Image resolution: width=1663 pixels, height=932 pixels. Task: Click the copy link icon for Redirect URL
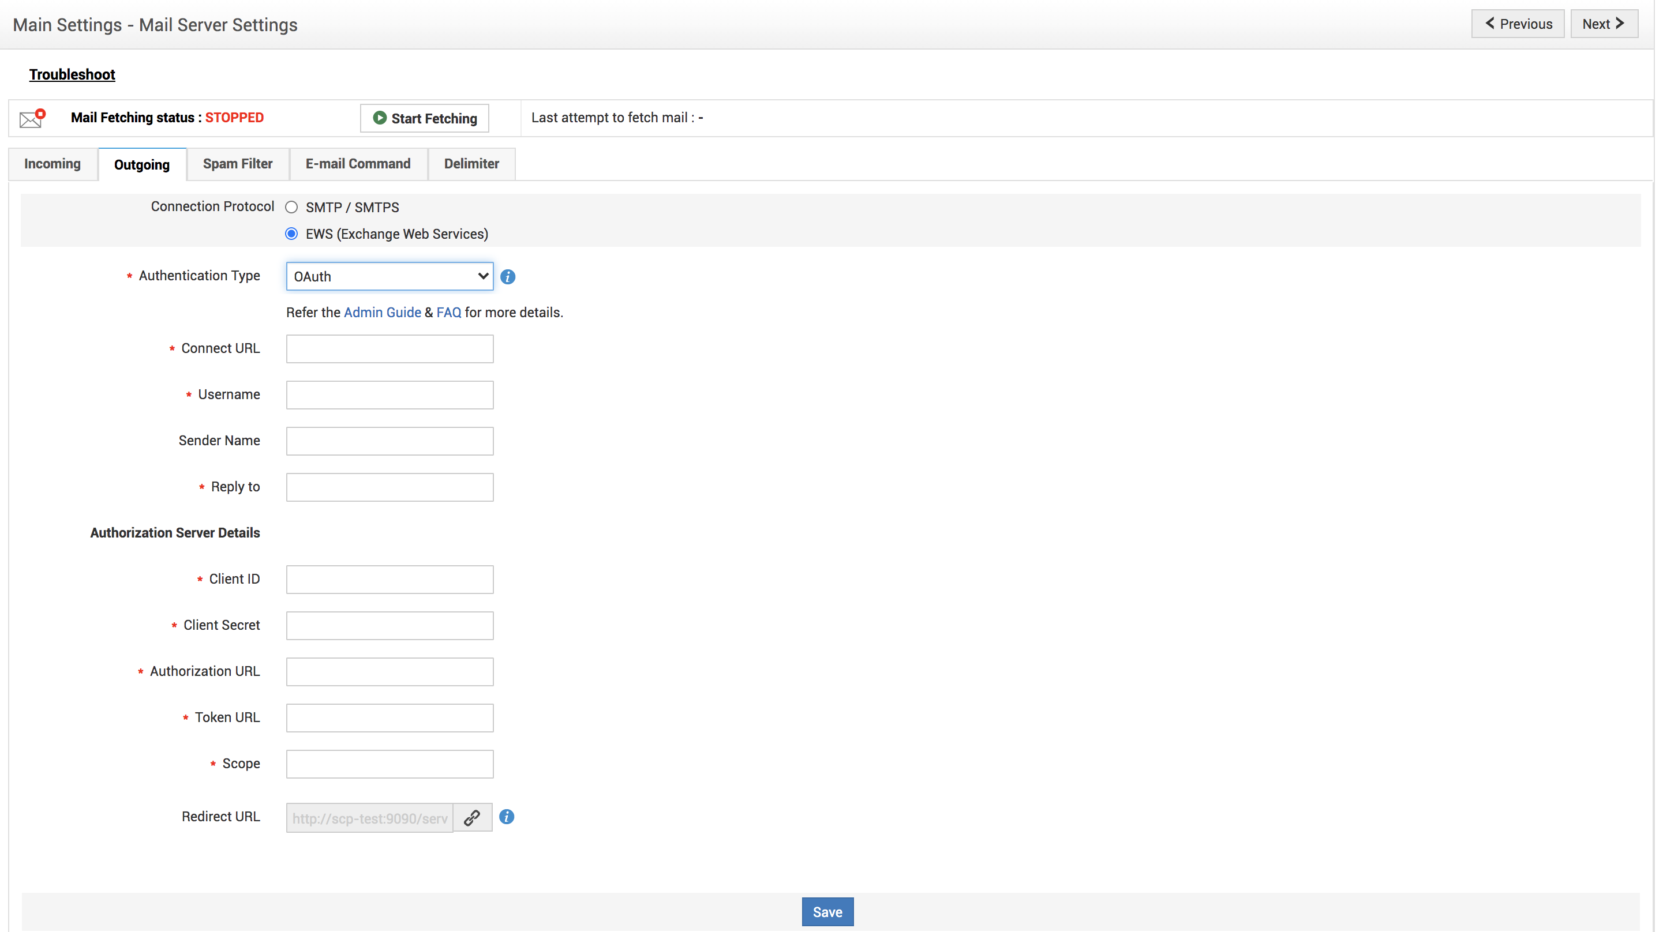pyautogui.click(x=472, y=818)
